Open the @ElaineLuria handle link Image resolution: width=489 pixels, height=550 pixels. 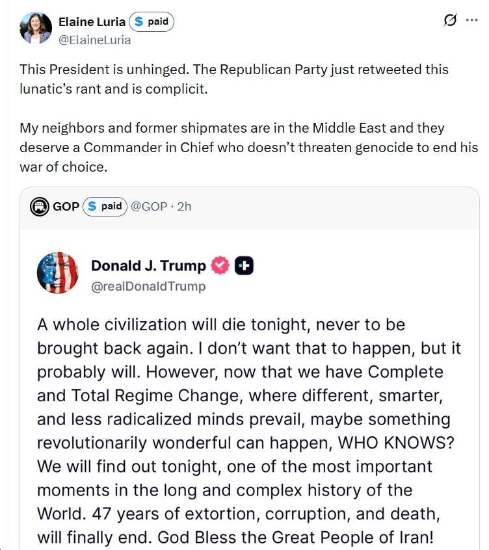(95, 40)
